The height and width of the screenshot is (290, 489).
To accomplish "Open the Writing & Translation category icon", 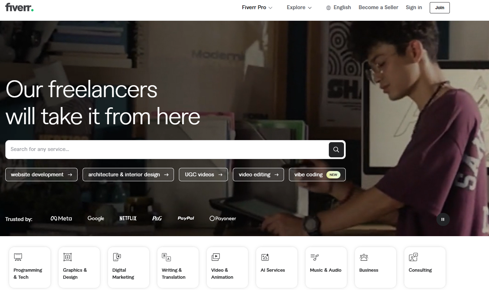I will point(166,257).
